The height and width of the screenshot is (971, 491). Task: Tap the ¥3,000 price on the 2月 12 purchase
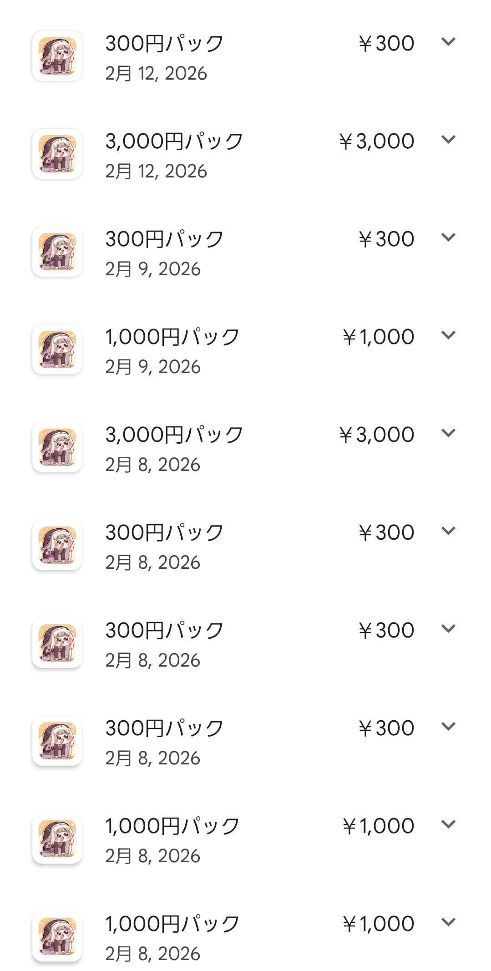pyautogui.click(x=376, y=142)
